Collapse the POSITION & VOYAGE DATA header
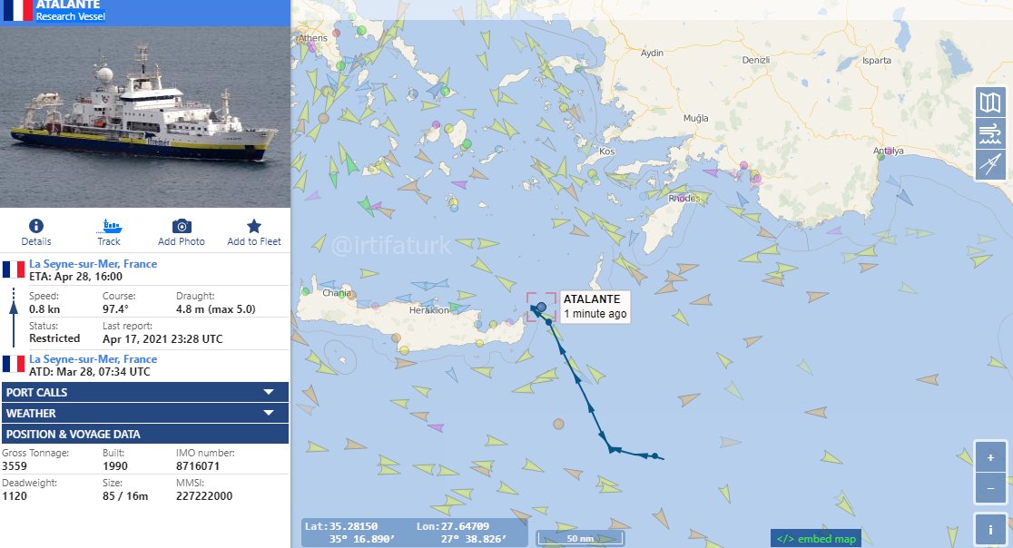Viewport: 1013px width, 548px height. [144, 434]
